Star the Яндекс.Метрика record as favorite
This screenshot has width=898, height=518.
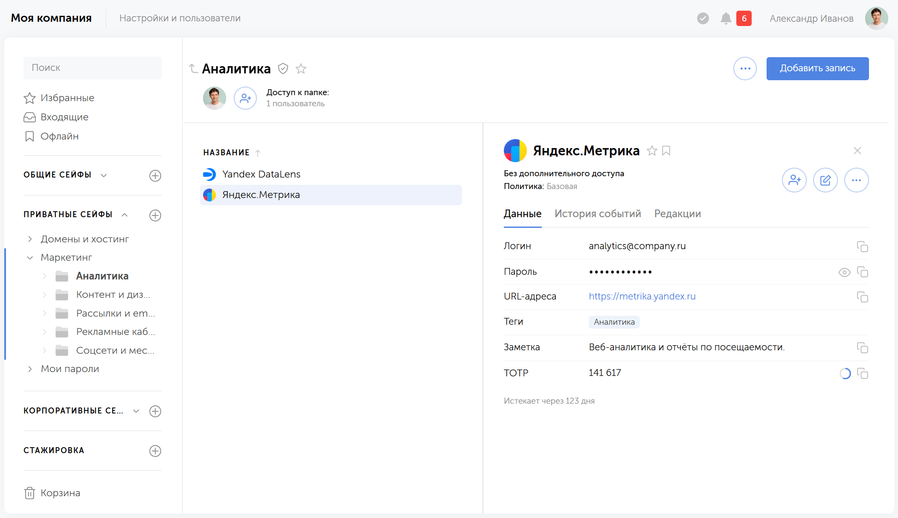point(652,151)
